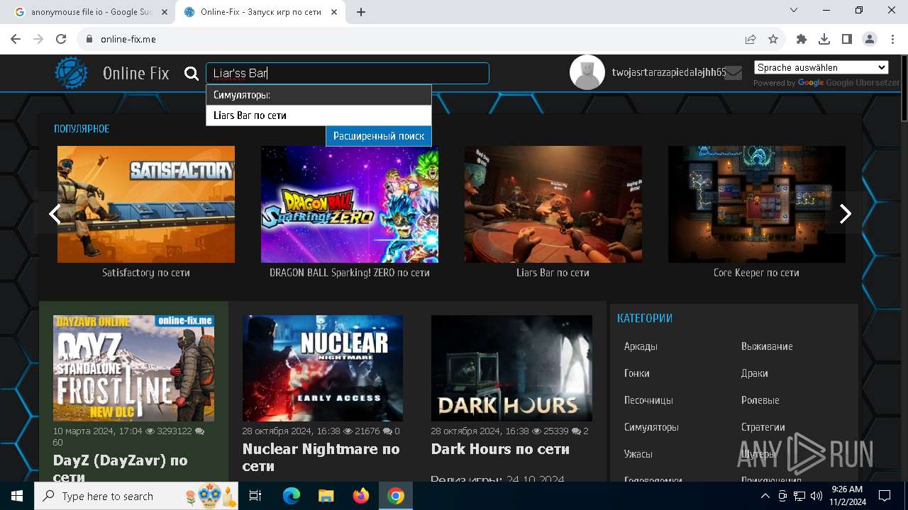Viewport: 908px width, 510px height.
Task: Select the Liars Bar по сети suggestion
Action: click(319, 115)
